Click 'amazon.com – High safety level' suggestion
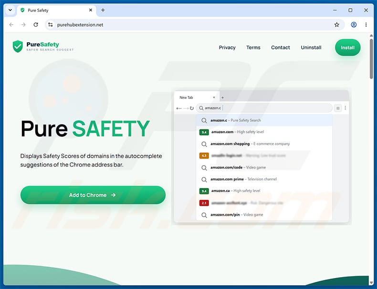This screenshot has width=377, height=289. (x=264, y=132)
